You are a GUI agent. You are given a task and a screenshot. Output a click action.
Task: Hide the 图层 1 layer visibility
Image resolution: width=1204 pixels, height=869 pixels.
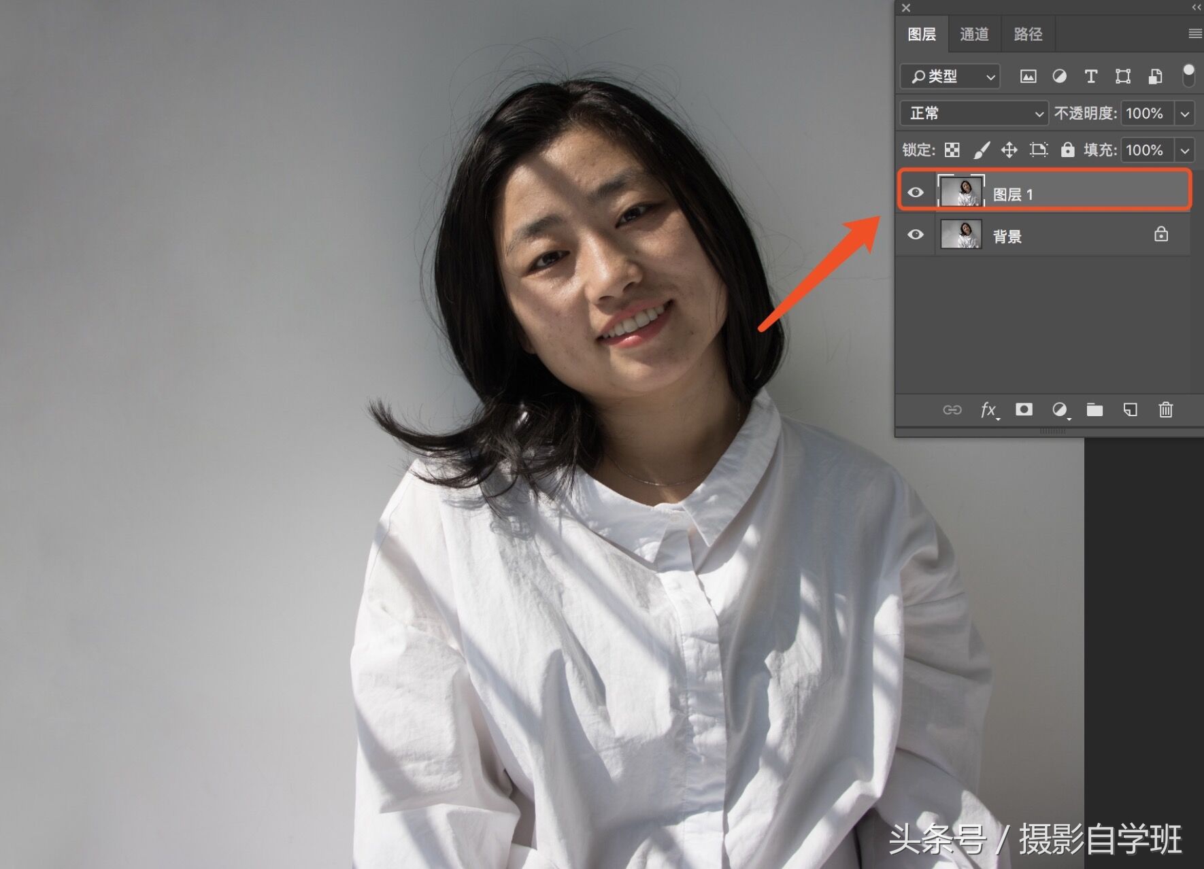[916, 192]
